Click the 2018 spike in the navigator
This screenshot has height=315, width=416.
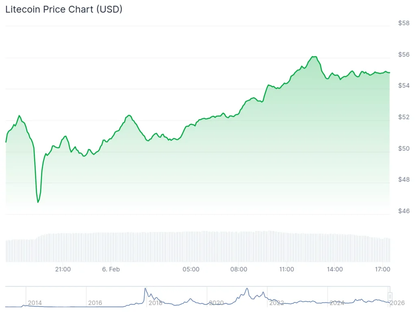click(x=145, y=289)
